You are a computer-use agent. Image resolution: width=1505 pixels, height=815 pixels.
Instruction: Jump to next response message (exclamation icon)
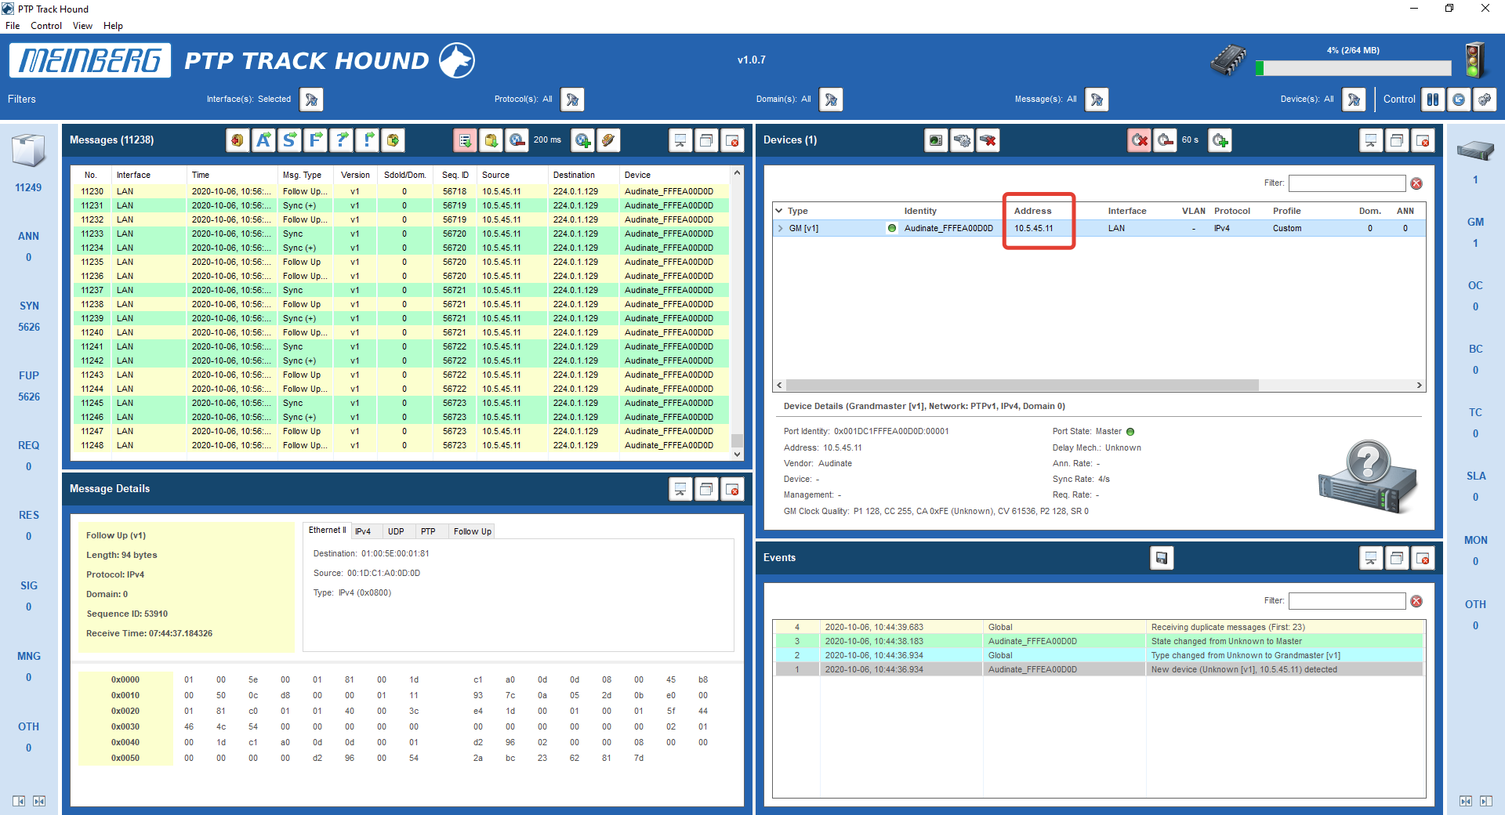click(x=367, y=140)
